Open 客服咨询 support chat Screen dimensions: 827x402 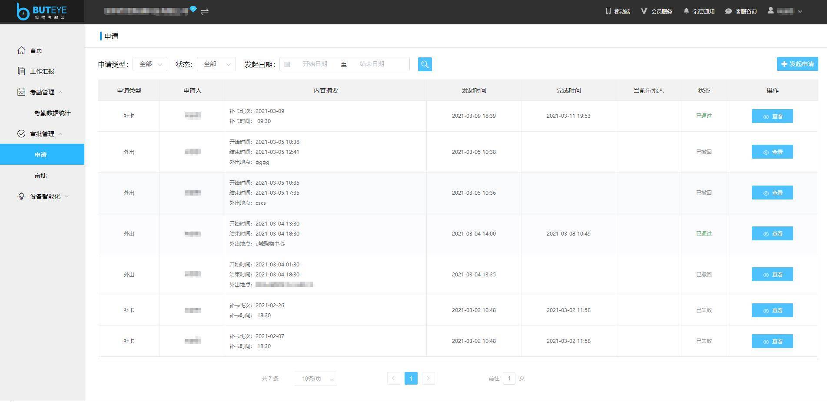point(741,11)
